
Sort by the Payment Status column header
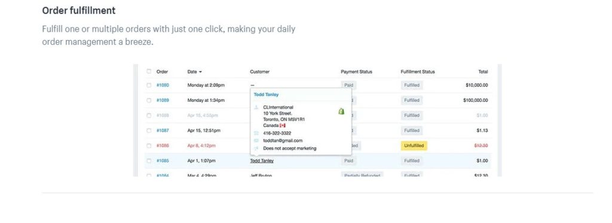tap(356, 72)
